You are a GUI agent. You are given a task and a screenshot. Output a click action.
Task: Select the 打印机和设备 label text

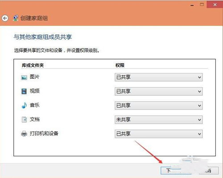pyautogui.click(x=44, y=133)
